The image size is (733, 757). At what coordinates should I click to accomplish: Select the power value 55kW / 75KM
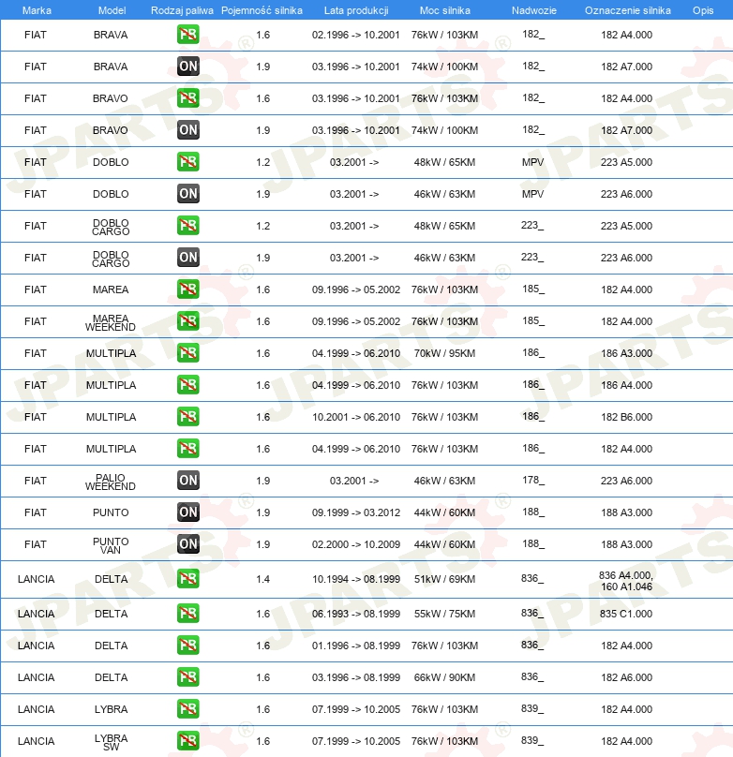[x=444, y=614]
